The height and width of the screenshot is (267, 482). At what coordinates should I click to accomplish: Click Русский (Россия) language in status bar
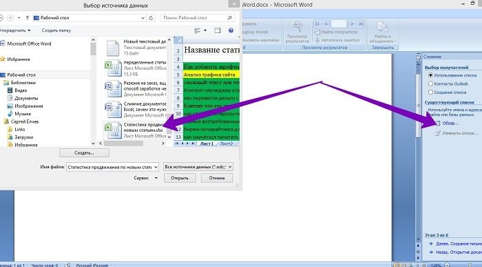click(92, 265)
